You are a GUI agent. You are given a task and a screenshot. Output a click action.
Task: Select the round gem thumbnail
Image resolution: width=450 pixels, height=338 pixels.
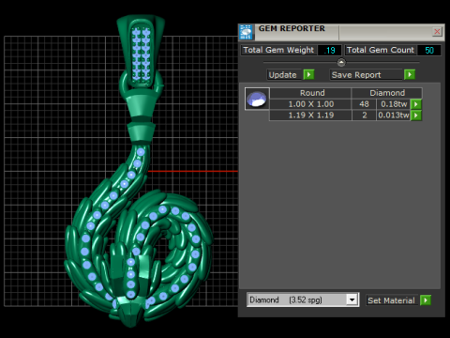click(x=257, y=99)
